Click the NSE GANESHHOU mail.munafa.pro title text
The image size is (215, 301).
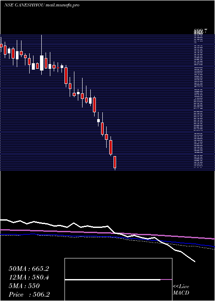click(42, 5)
